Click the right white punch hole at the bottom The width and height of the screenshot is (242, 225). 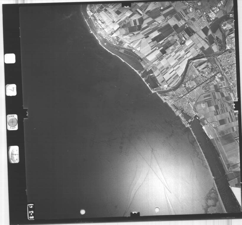coord(157,210)
